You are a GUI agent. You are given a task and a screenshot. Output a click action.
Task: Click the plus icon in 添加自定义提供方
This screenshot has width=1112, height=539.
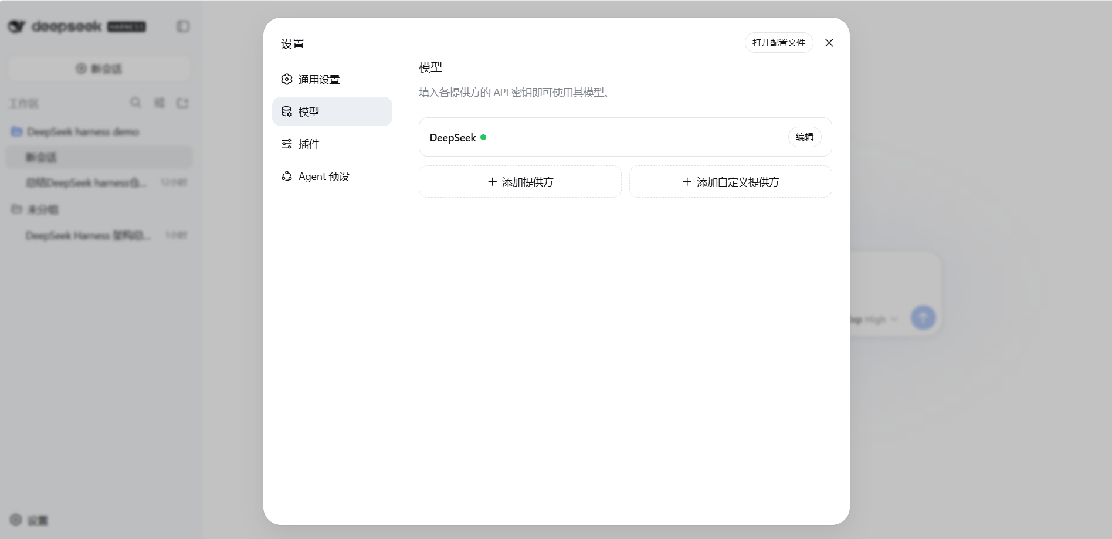tap(687, 182)
